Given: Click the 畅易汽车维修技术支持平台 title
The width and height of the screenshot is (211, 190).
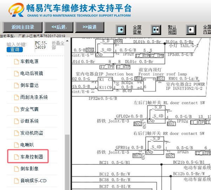Looking at the screenshot, I should (x=79, y=8).
